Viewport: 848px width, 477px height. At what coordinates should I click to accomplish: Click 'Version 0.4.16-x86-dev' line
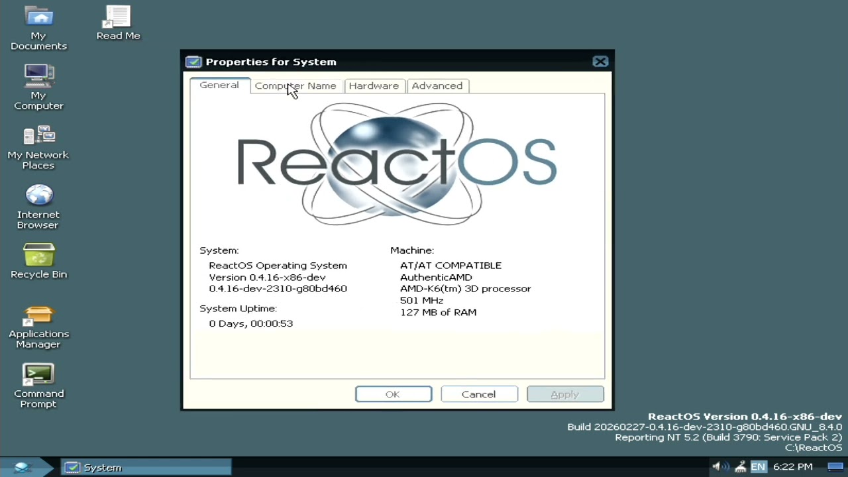(268, 277)
